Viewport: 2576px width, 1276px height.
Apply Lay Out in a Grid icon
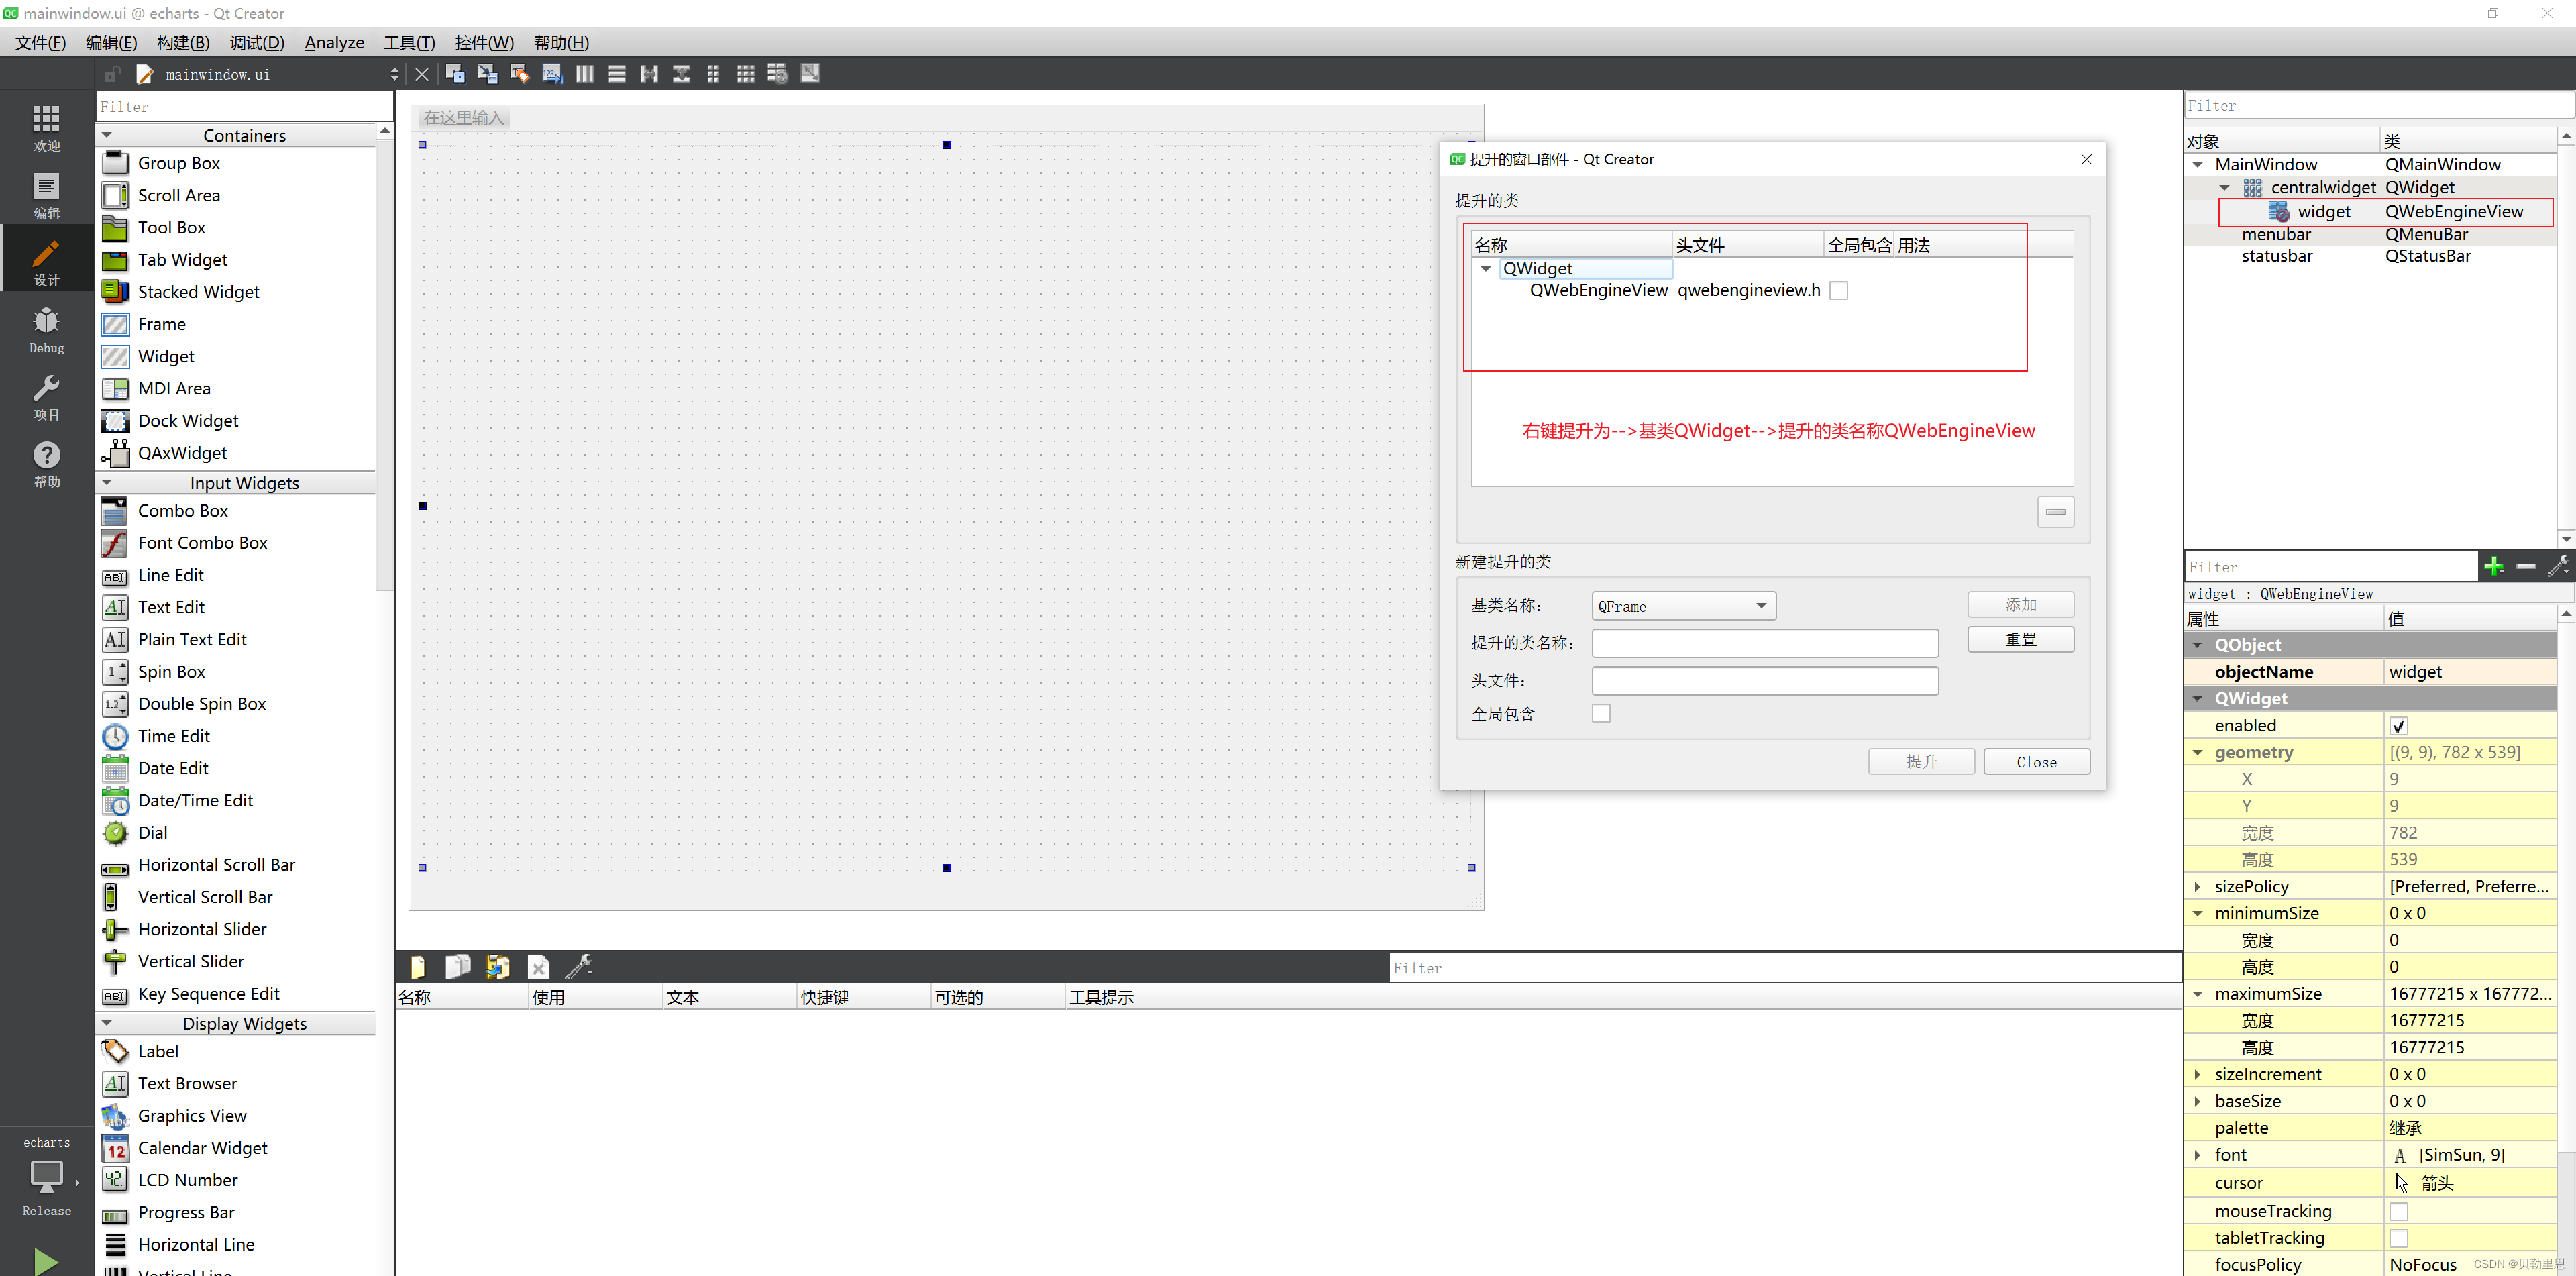point(745,73)
